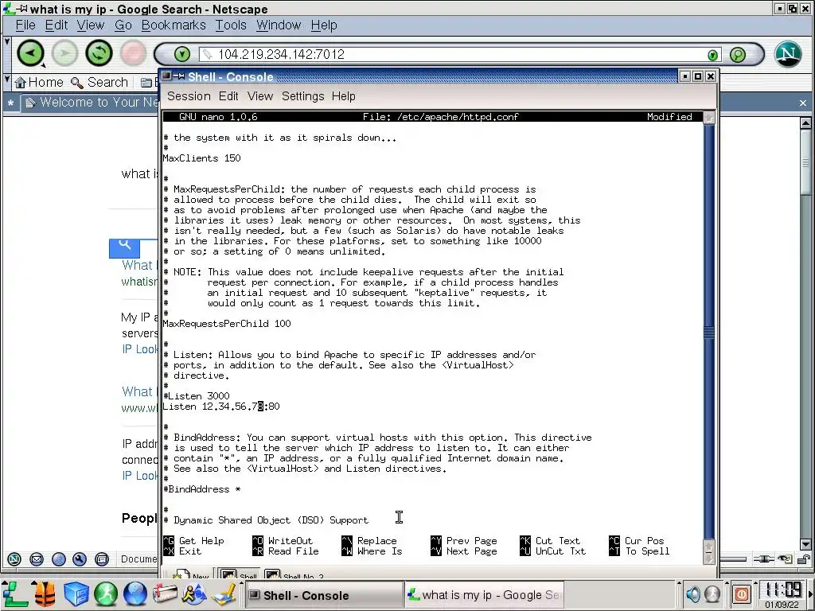This screenshot has width=815, height=611.
Task: Select the Shell session tab in Konsole
Action: click(x=239, y=574)
